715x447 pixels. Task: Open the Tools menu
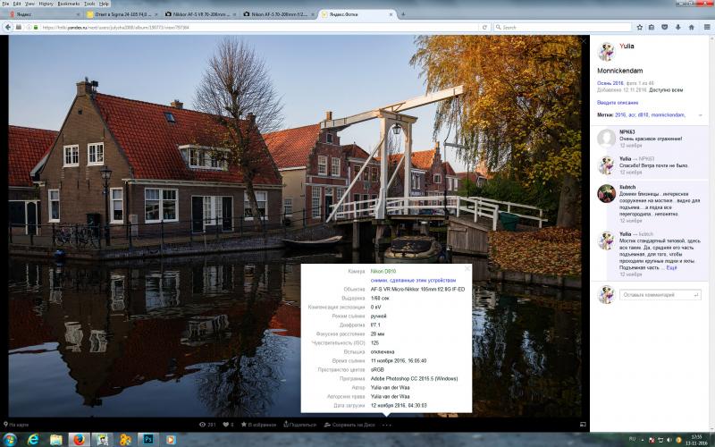pyautogui.click(x=90, y=4)
